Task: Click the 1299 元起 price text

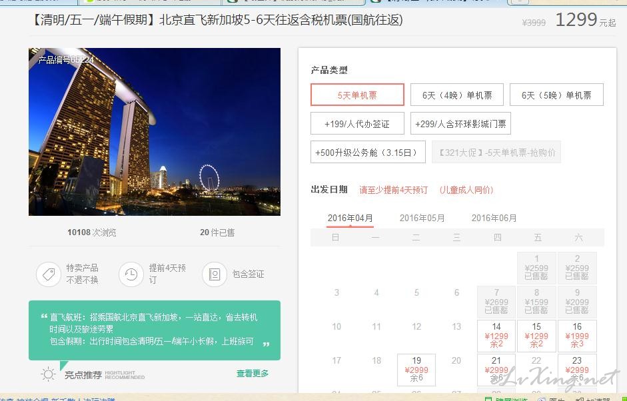Action: pos(586,20)
